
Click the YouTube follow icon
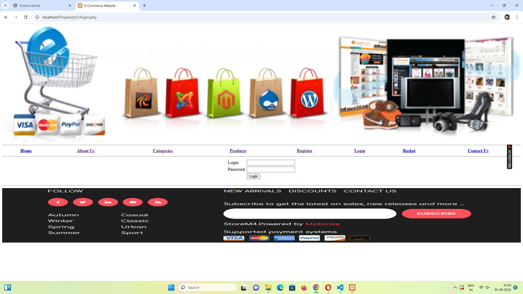[x=133, y=202]
